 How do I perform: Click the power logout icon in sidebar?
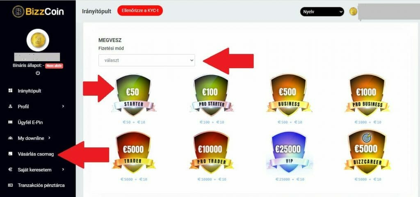tap(38, 73)
